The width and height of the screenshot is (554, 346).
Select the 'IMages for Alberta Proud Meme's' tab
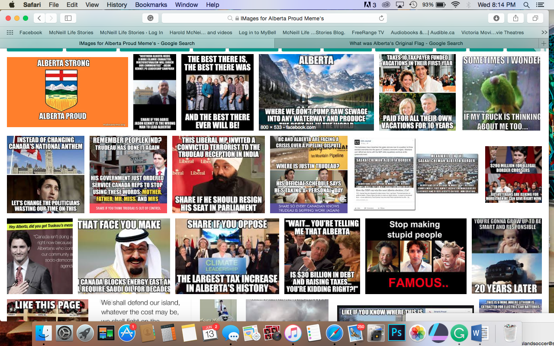(137, 43)
